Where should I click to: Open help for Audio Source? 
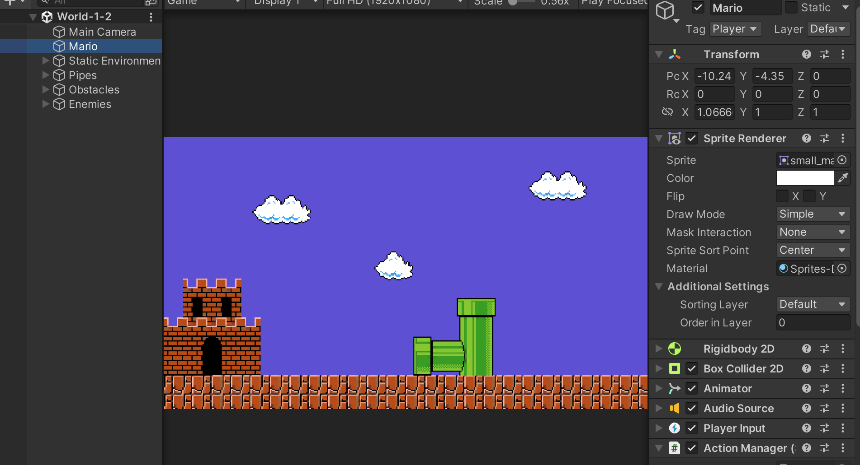806,408
